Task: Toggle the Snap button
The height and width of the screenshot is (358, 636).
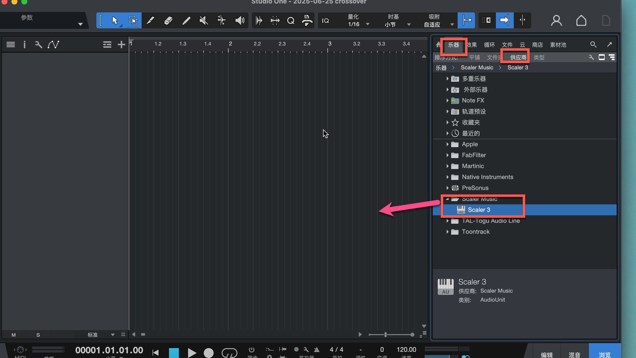Action: tap(466, 21)
